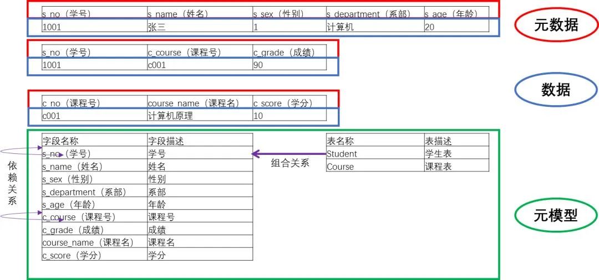Screen dimensions: 599x280
Task: Select the Student table name cell
Action: click(375, 153)
